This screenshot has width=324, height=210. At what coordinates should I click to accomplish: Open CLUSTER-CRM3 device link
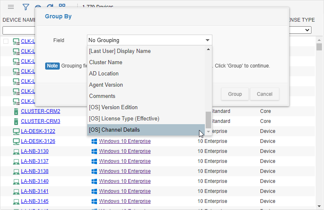pyautogui.click(x=41, y=121)
